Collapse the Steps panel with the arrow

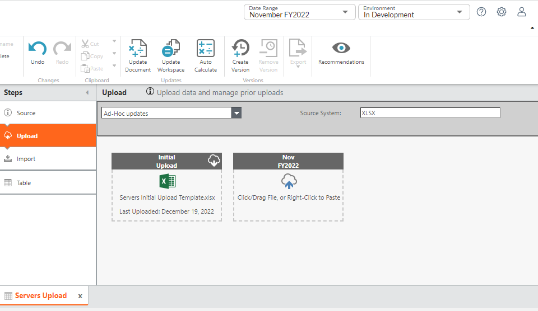(87, 93)
